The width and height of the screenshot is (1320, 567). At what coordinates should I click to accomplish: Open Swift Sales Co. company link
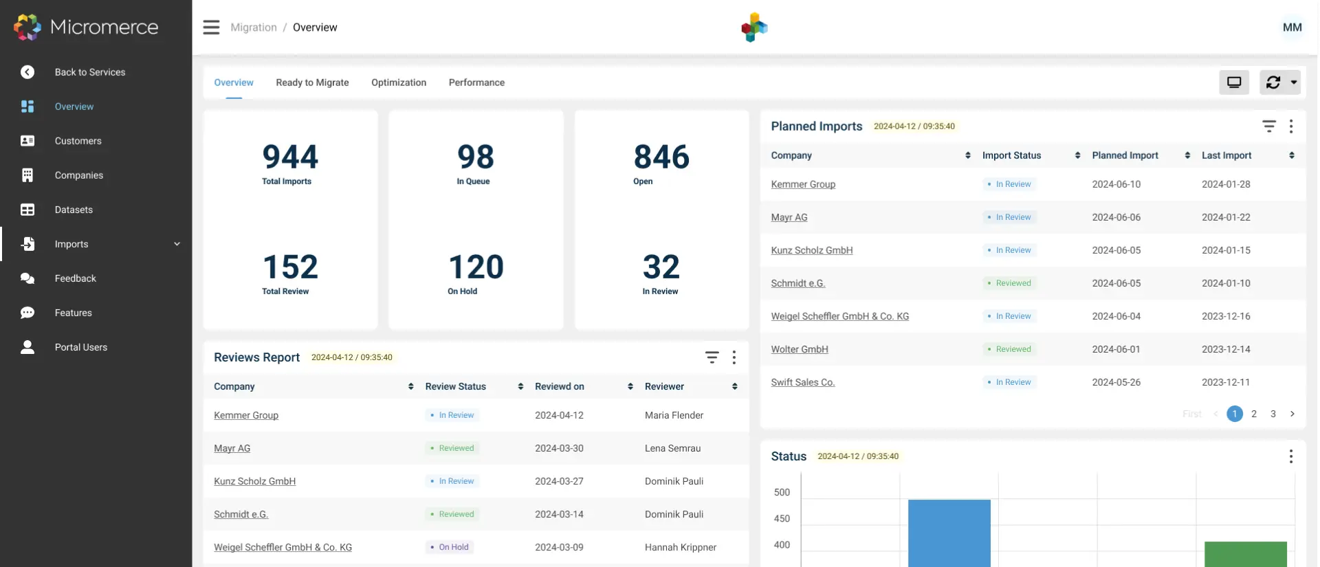pyautogui.click(x=803, y=382)
